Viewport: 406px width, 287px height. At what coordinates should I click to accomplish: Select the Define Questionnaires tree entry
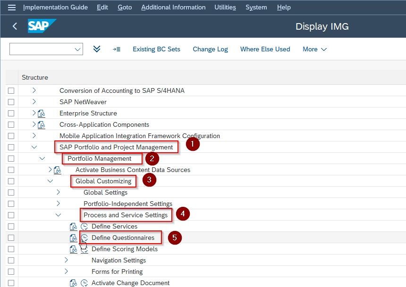[x=123, y=238]
